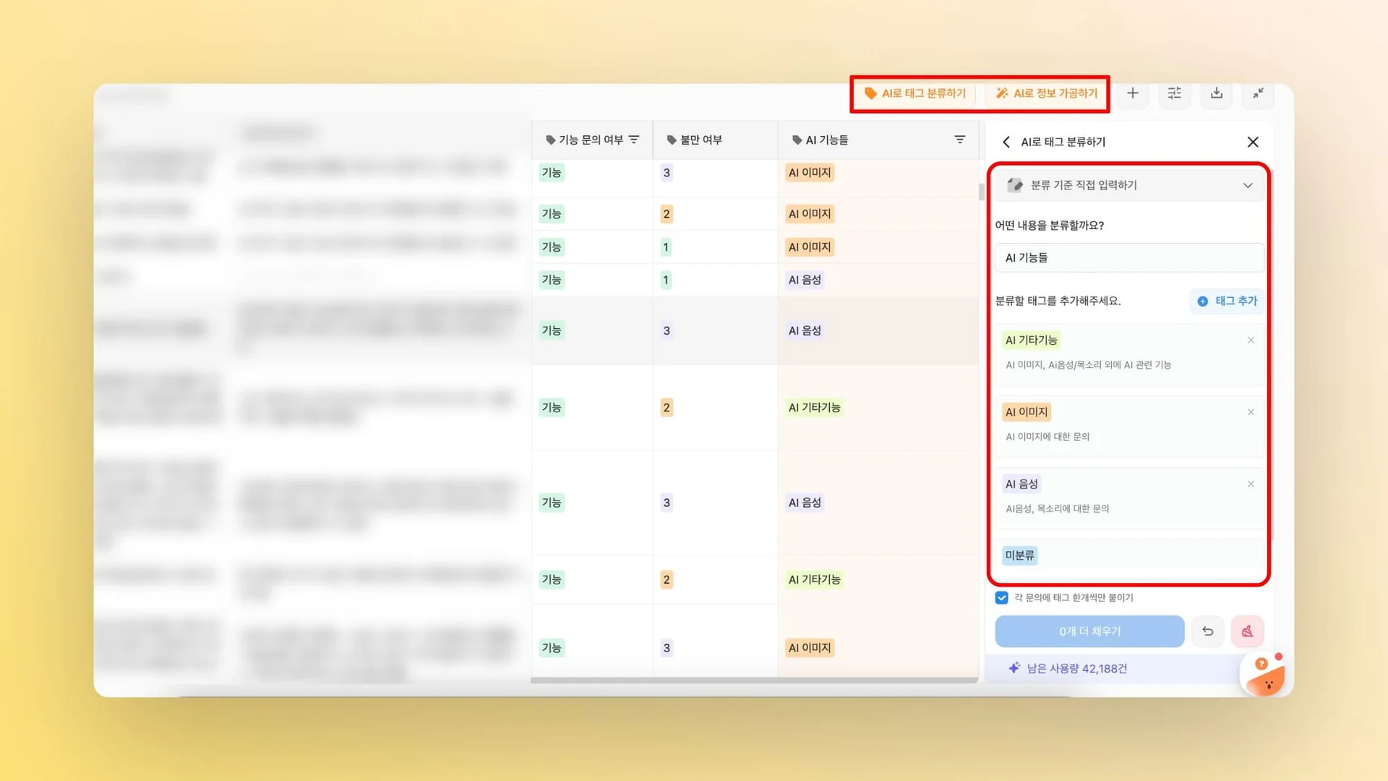Click the plus add-column icon in toolbar
Screen dimensions: 1388x781
pos(1132,93)
